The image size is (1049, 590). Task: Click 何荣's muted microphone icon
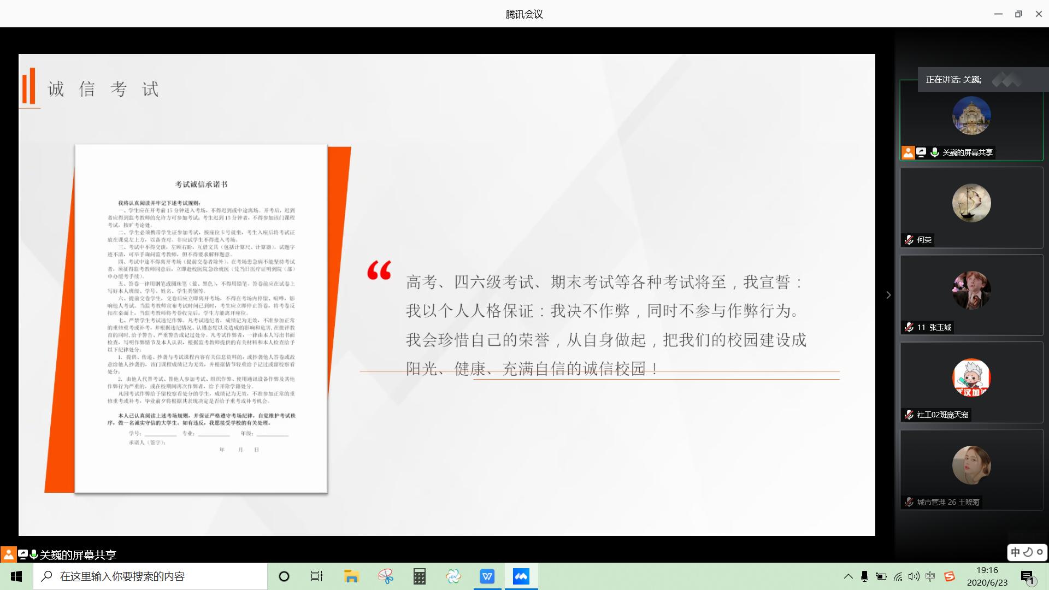point(909,240)
